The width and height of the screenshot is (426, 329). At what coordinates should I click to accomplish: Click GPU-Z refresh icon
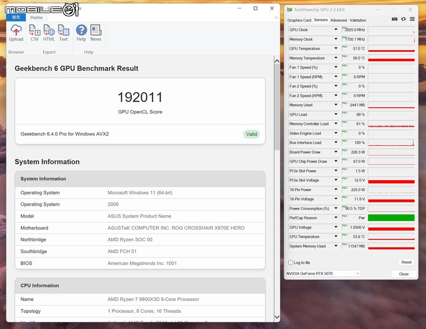click(x=404, y=19)
